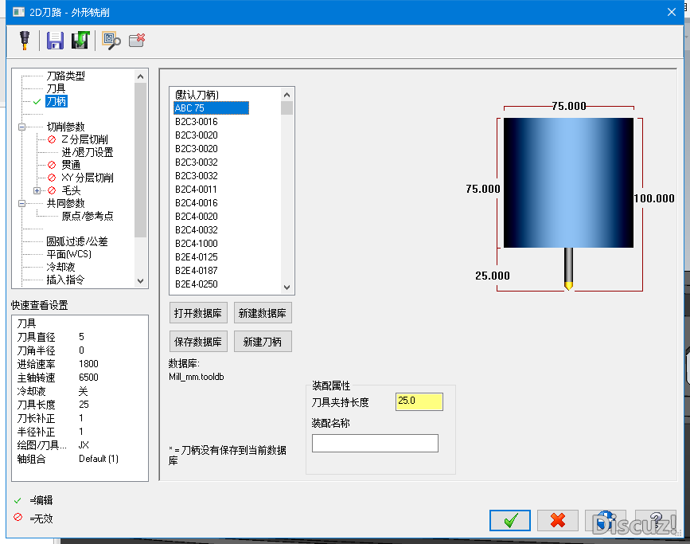690x544 pixels.
Task: Click the apply button beside cancel
Action: click(x=606, y=521)
